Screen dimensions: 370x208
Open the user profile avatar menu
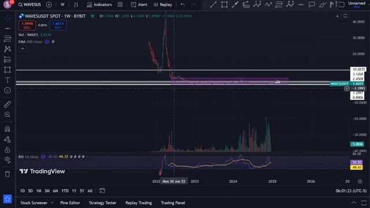click(x=8, y=4)
